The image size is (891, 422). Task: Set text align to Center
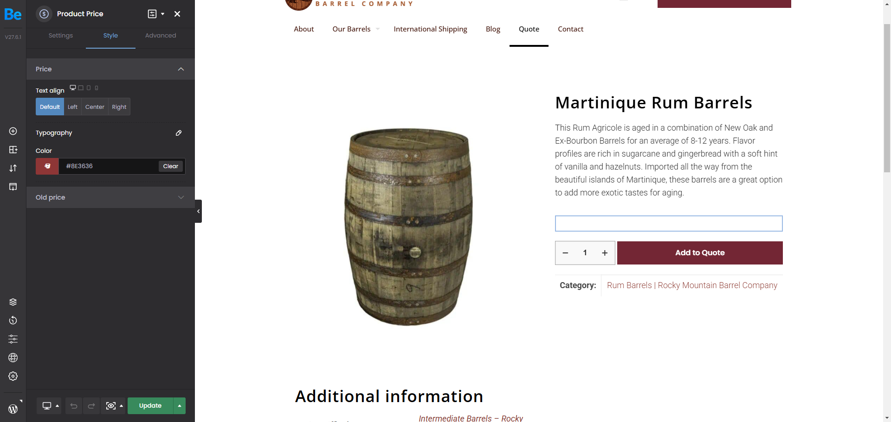[95, 107]
